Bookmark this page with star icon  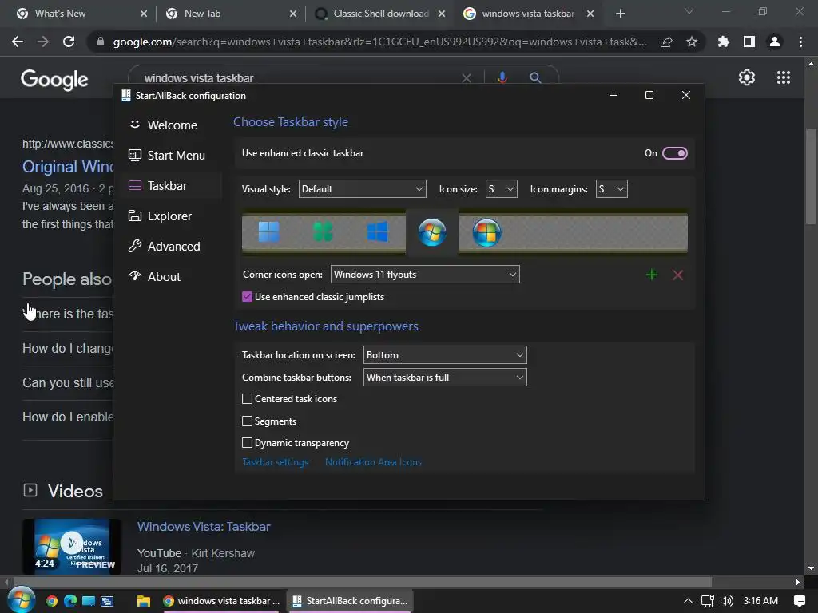pos(692,42)
